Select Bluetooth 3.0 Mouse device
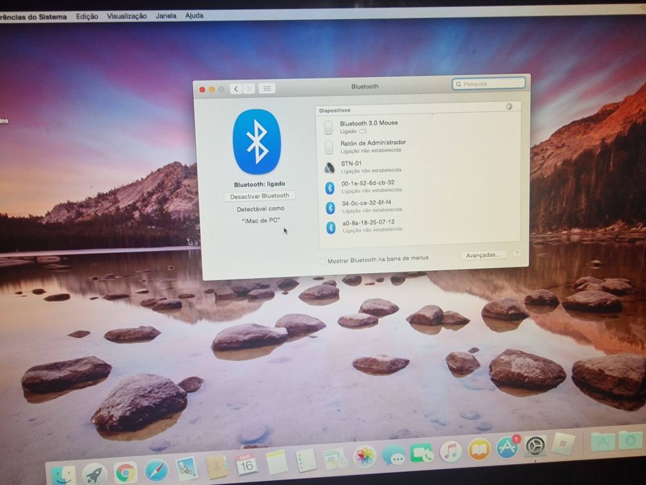646x485 pixels. [418, 127]
